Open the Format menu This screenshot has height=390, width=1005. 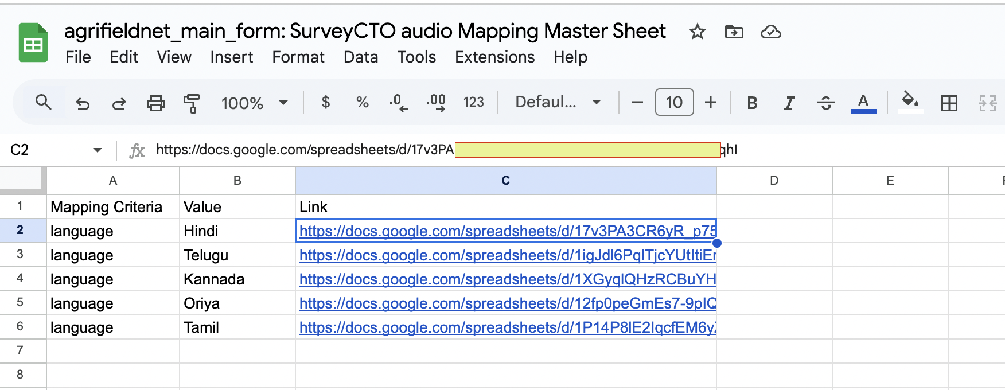[298, 57]
